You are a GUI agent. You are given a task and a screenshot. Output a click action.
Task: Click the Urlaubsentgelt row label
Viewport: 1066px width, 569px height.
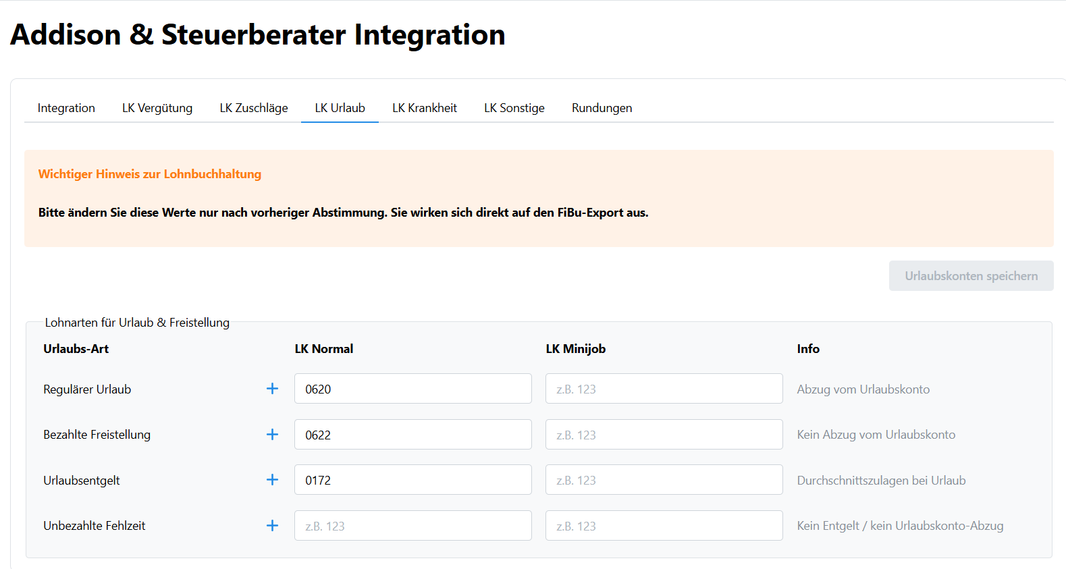(82, 481)
